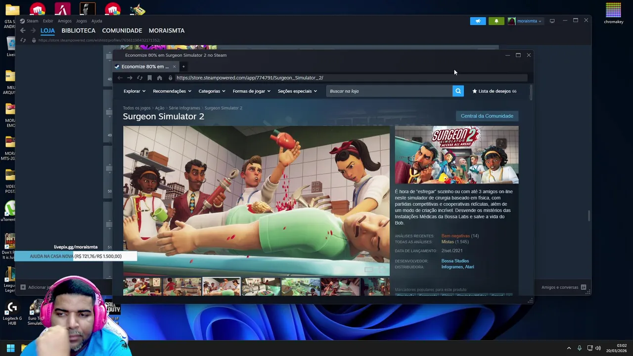The height and width of the screenshot is (356, 633).
Task: Click the forward arrow in main Steam window
Action: [x=33, y=30]
